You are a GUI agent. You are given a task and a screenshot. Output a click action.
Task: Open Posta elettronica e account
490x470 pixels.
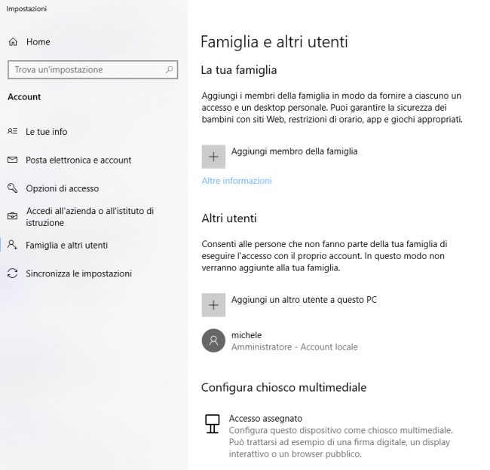click(78, 160)
